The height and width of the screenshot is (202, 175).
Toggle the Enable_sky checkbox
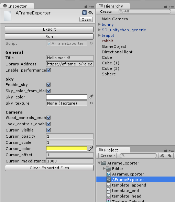click(48, 85)
